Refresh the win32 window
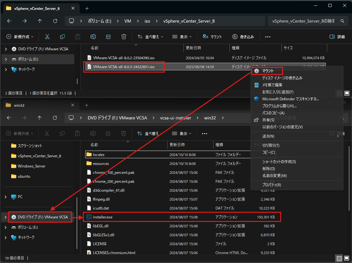 55,118
